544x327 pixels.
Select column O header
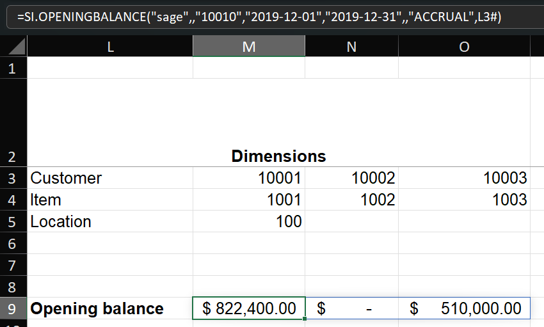point(464,46)
